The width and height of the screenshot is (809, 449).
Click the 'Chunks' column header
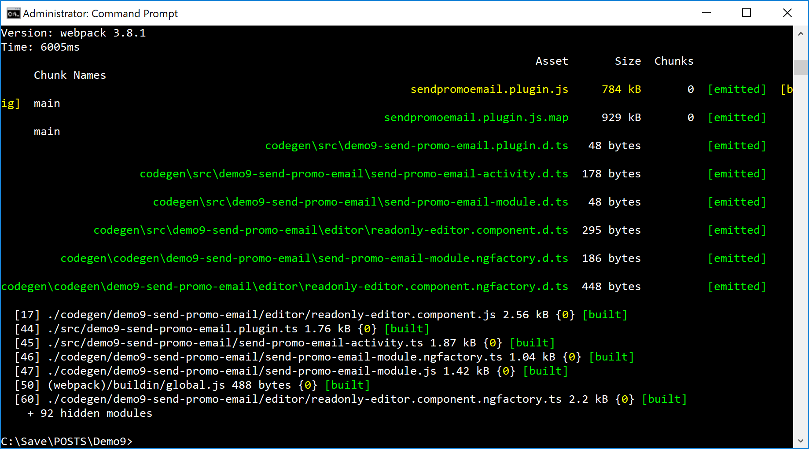coord(674,61)
